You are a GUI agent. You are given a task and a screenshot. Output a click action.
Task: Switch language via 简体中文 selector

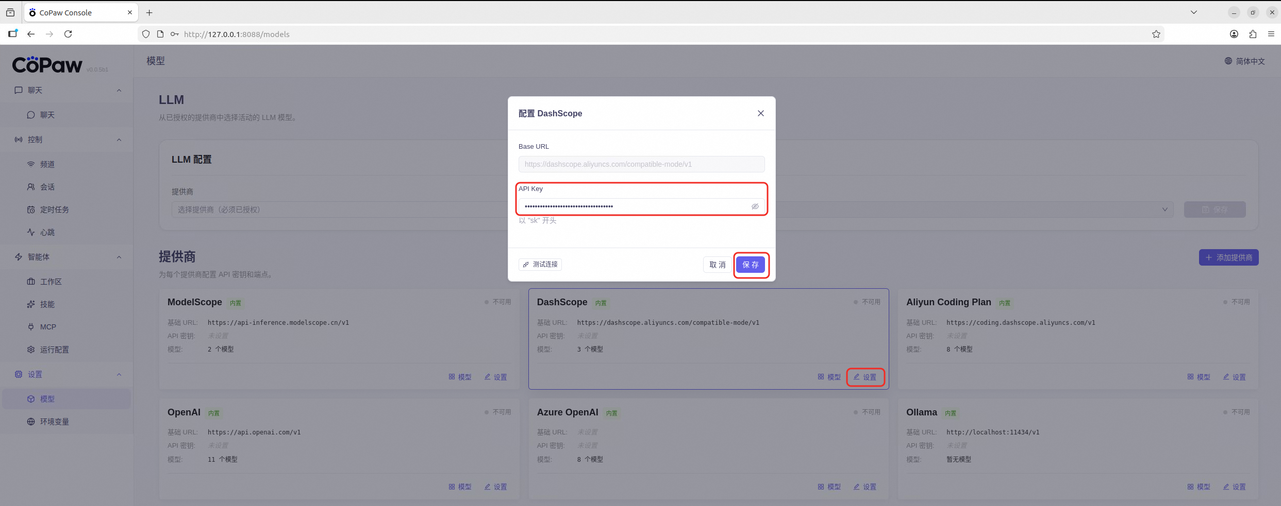point(1244,61)
